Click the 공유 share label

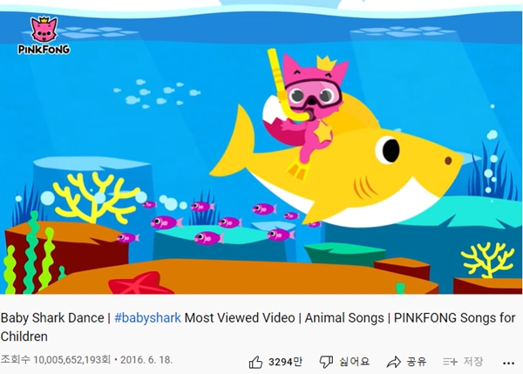point(417,362)
